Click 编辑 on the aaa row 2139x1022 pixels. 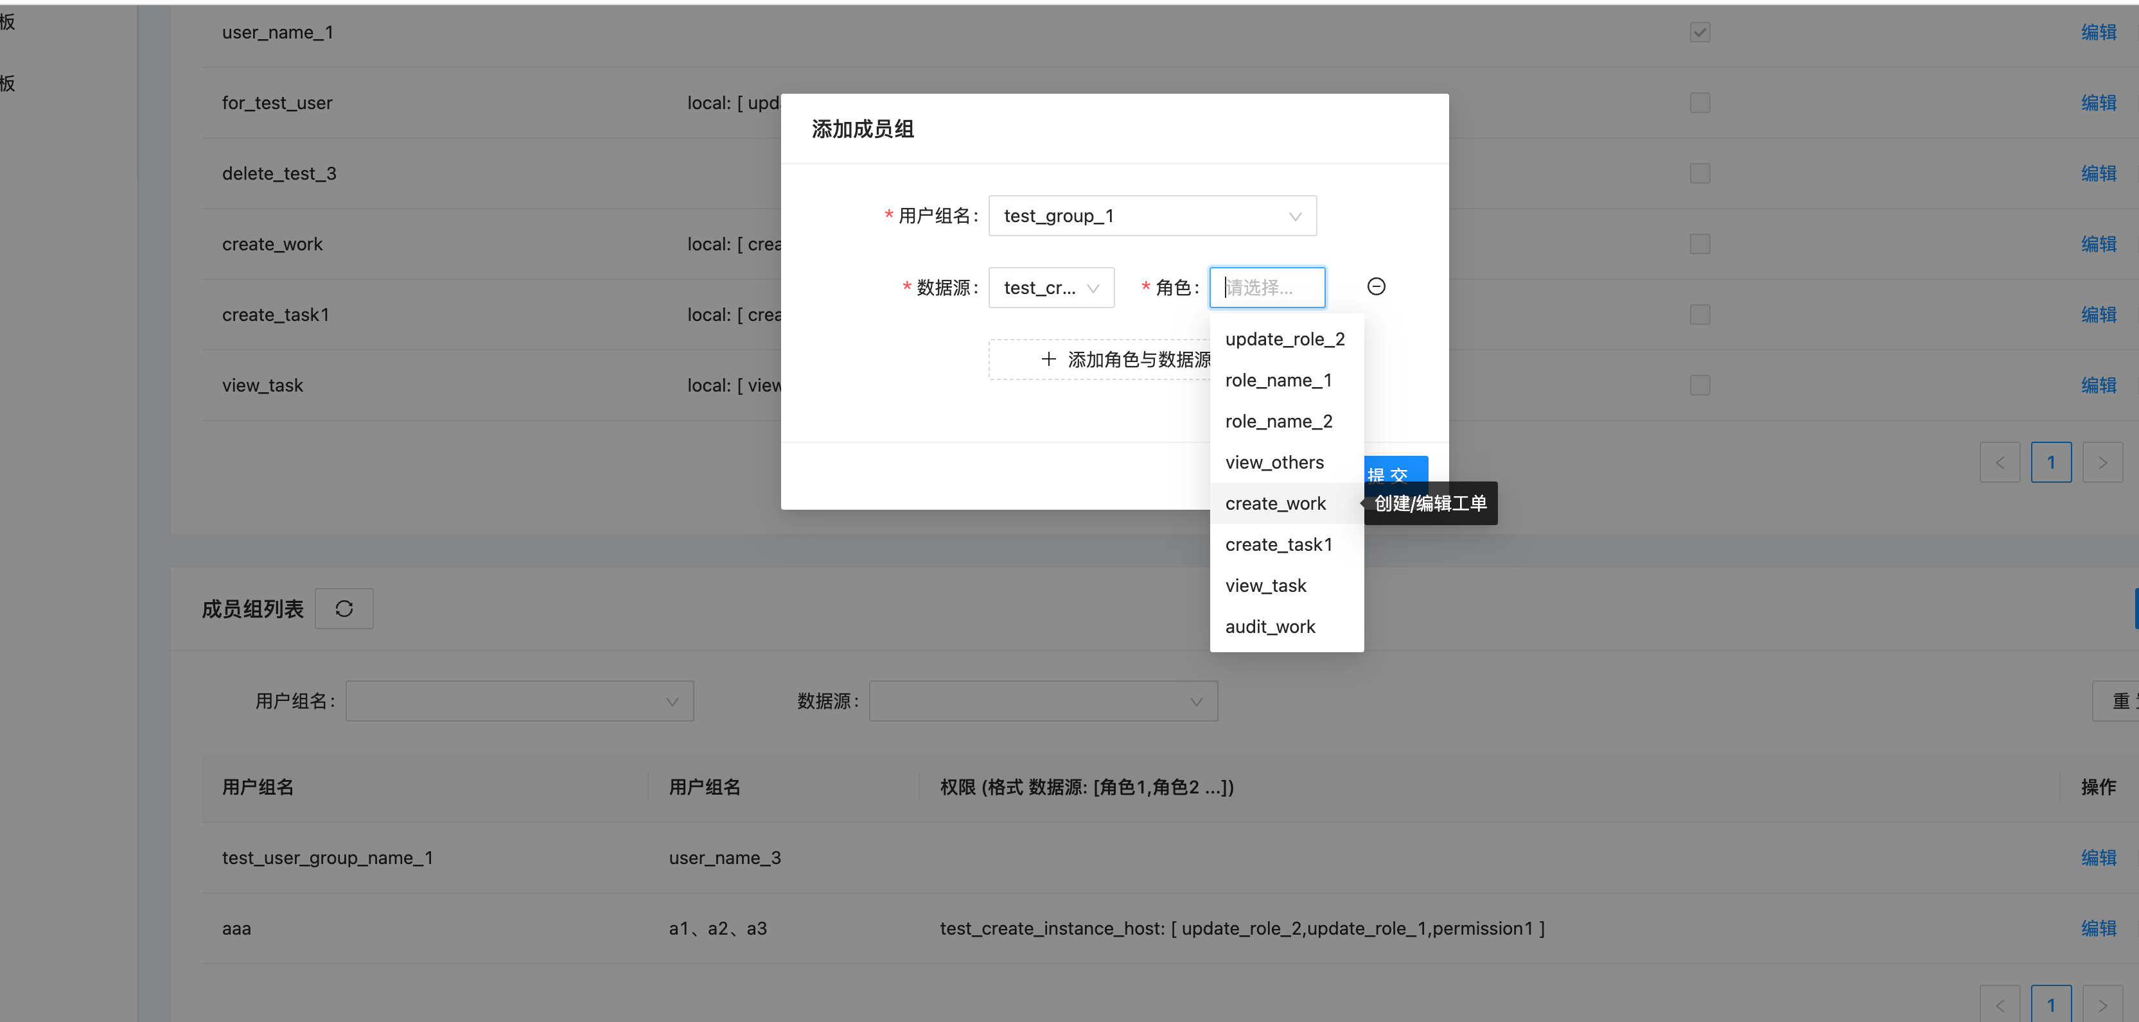click(2099, 928)
